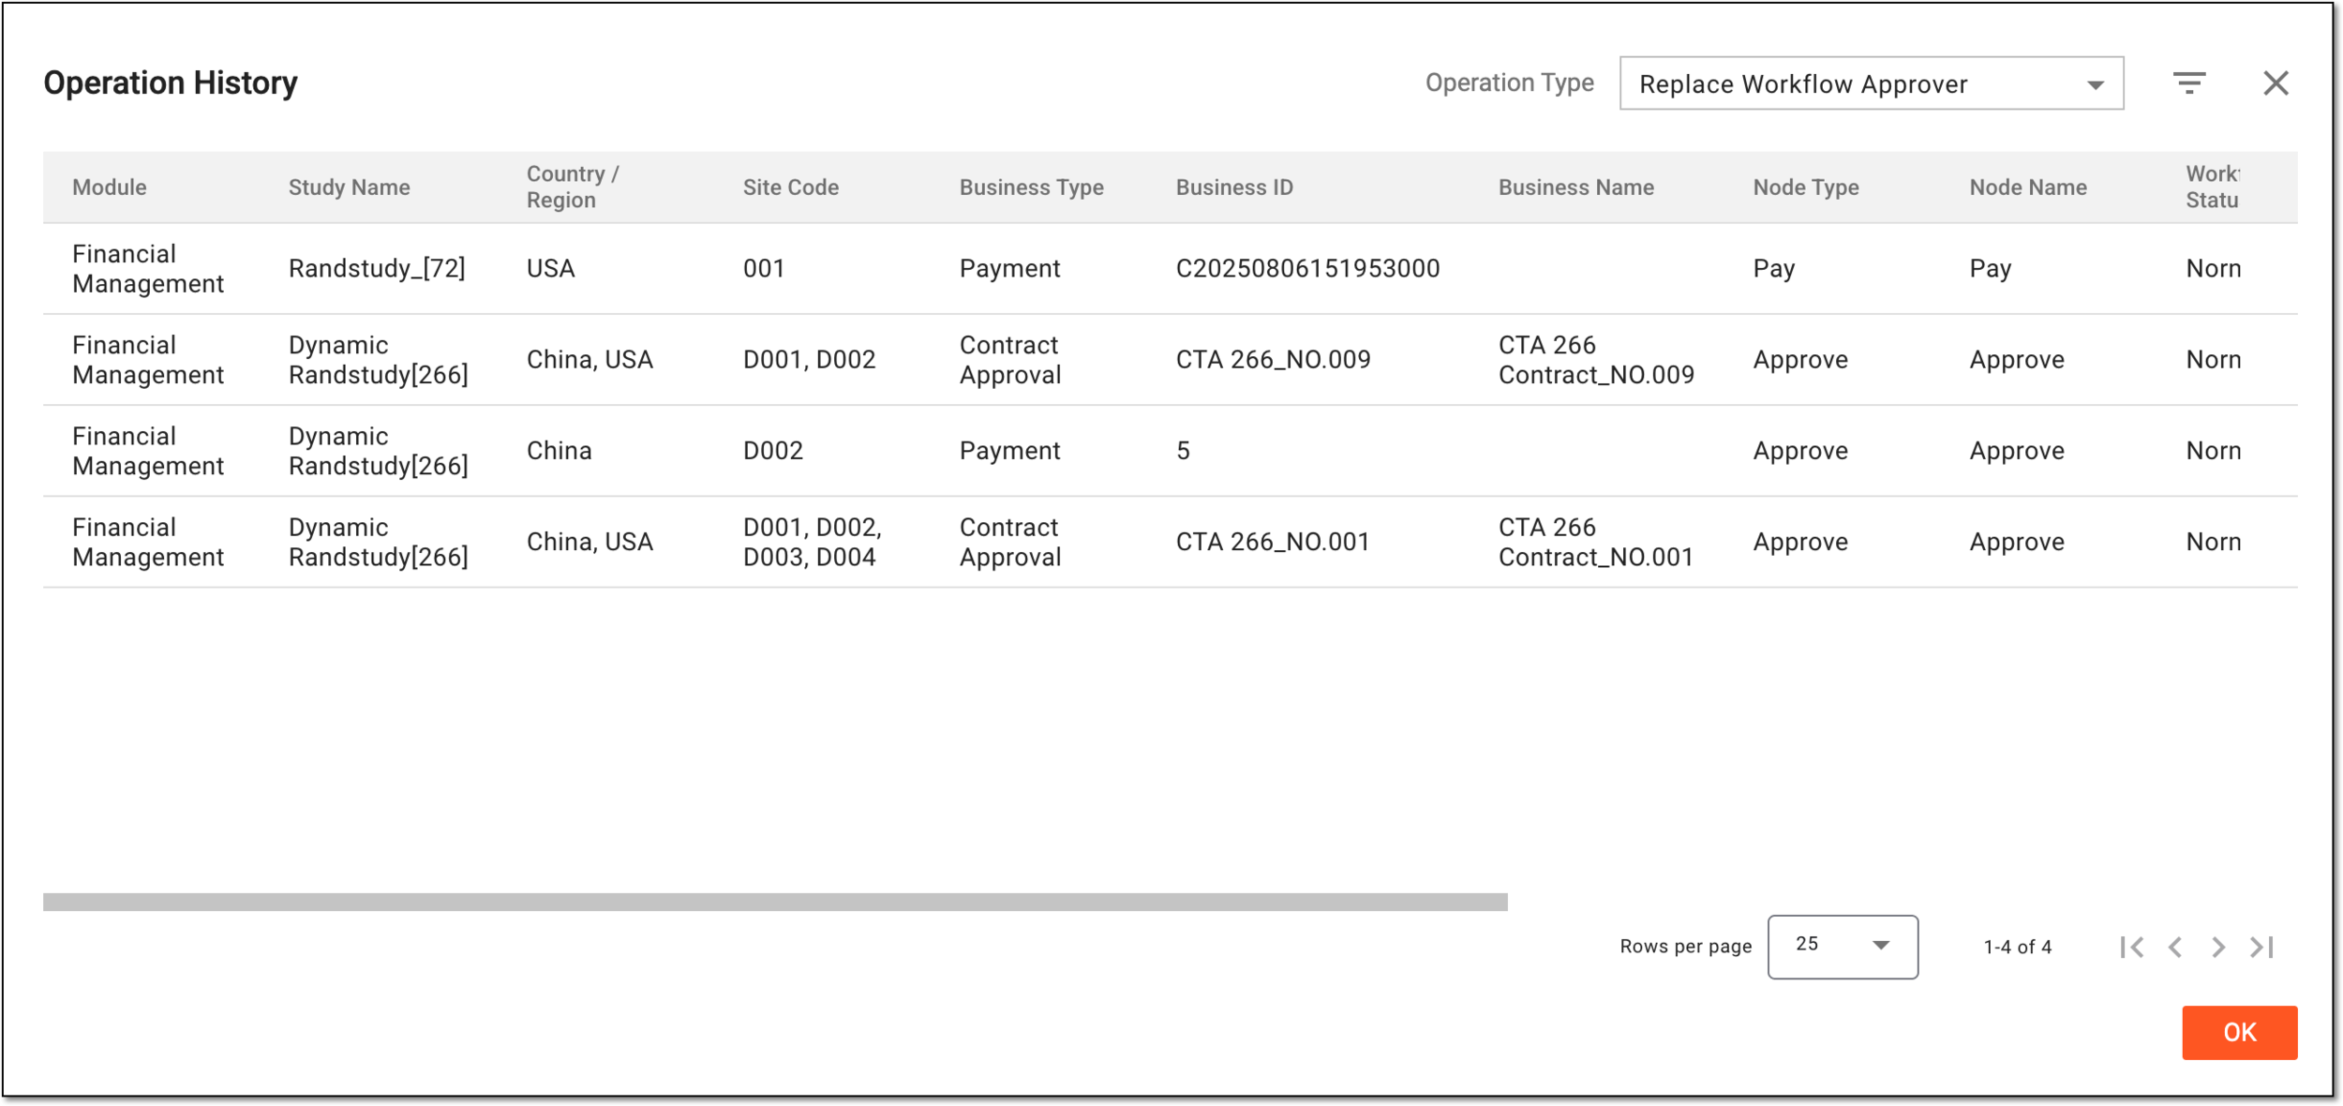Screen dimensions: 2343x1106
Task: Click the Site Code column header
Action: point(791,187)
